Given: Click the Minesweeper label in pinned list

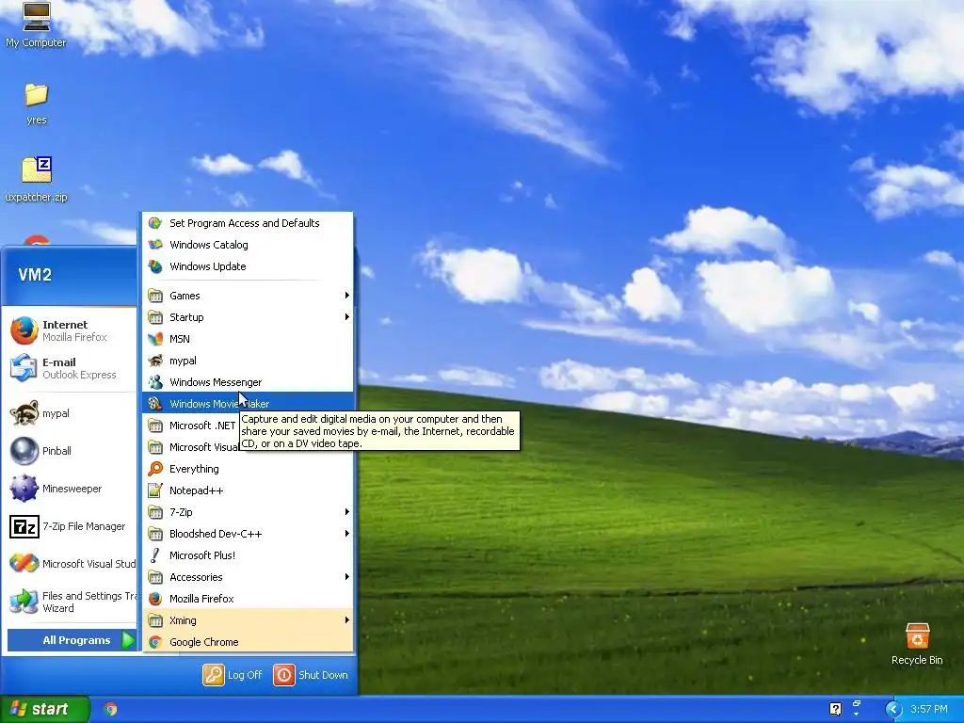Looking at the screenshot, I should pyautogui.click(x=72, y=489).
